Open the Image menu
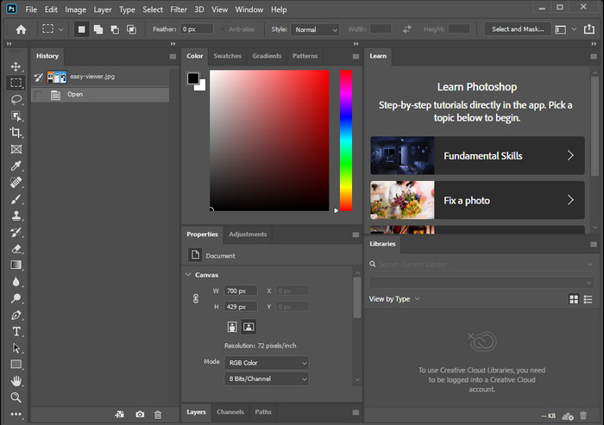The width and height of the screenshot is (604, 425). pyautogui.click(x=76, y=9)
